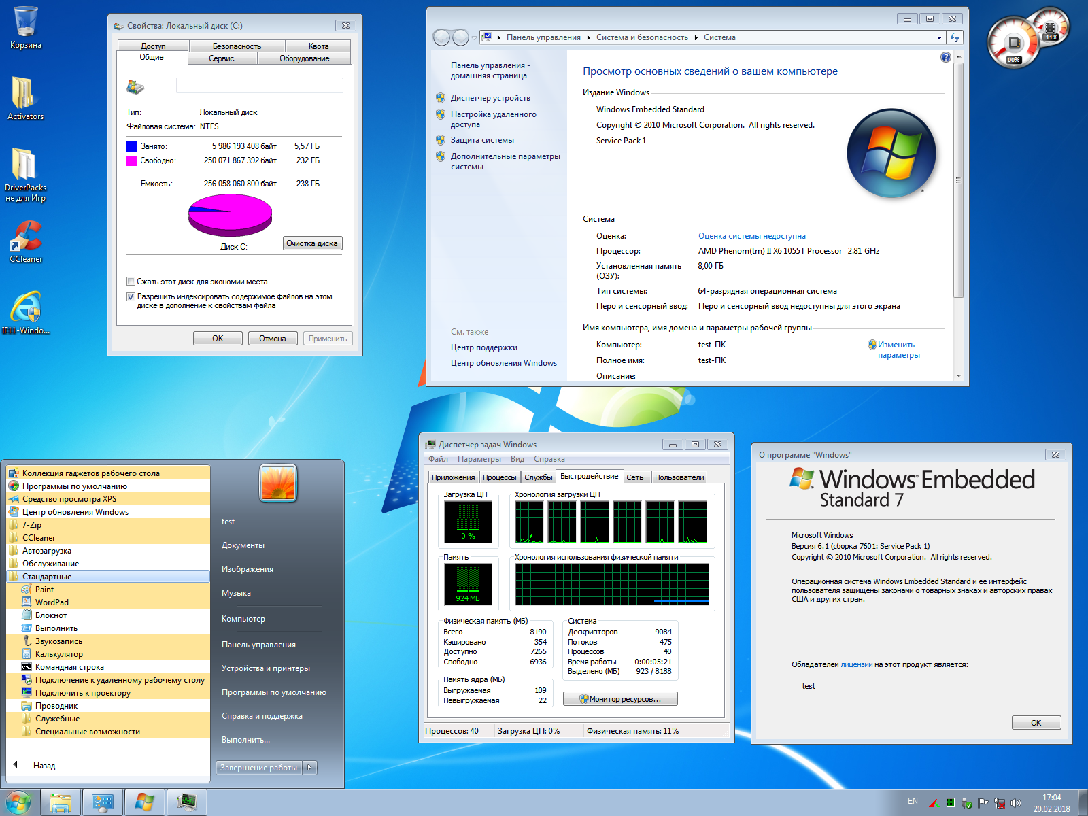
Task: Select the Task Manager taskbar button
Action: (x=187, y=802)
